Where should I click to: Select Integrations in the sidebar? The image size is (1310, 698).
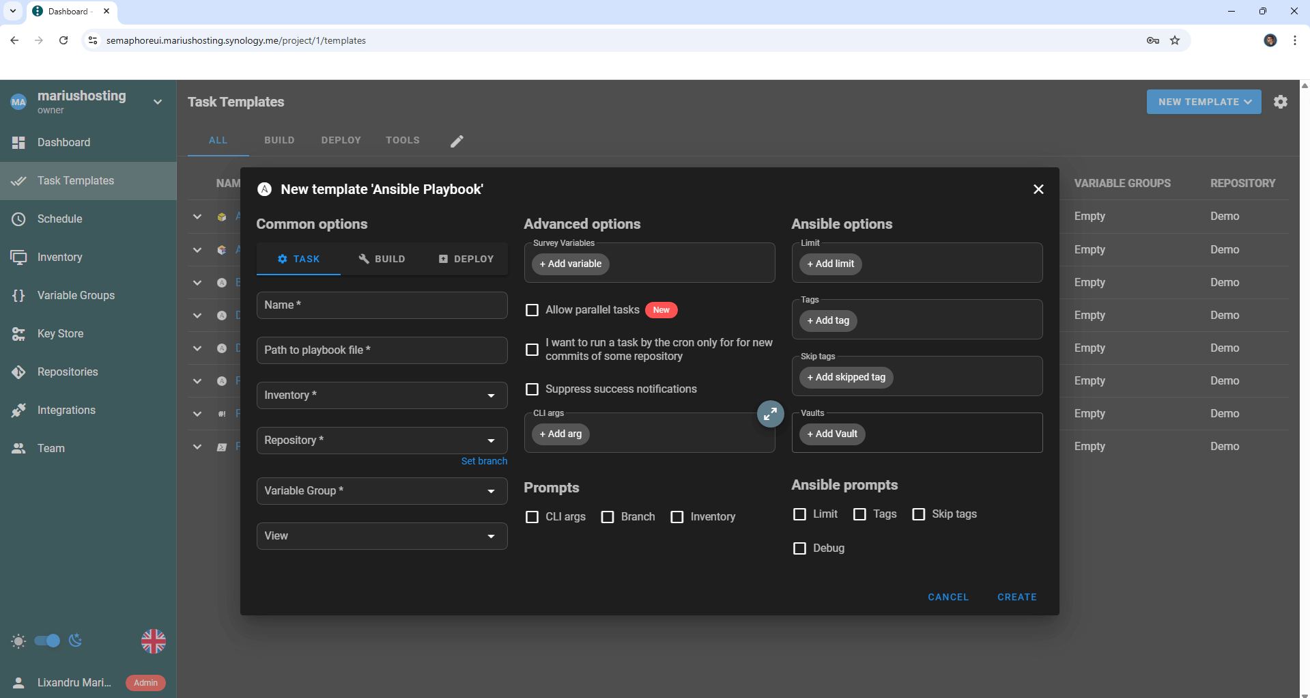coord(66,410)
